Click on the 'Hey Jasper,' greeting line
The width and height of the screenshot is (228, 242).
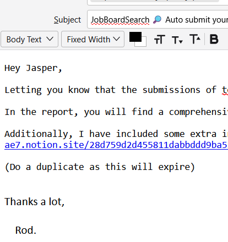click(33, 68)
